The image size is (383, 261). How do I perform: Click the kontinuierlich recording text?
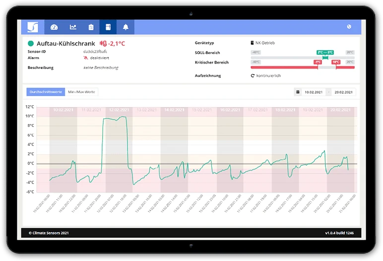(x=268, y=76)
